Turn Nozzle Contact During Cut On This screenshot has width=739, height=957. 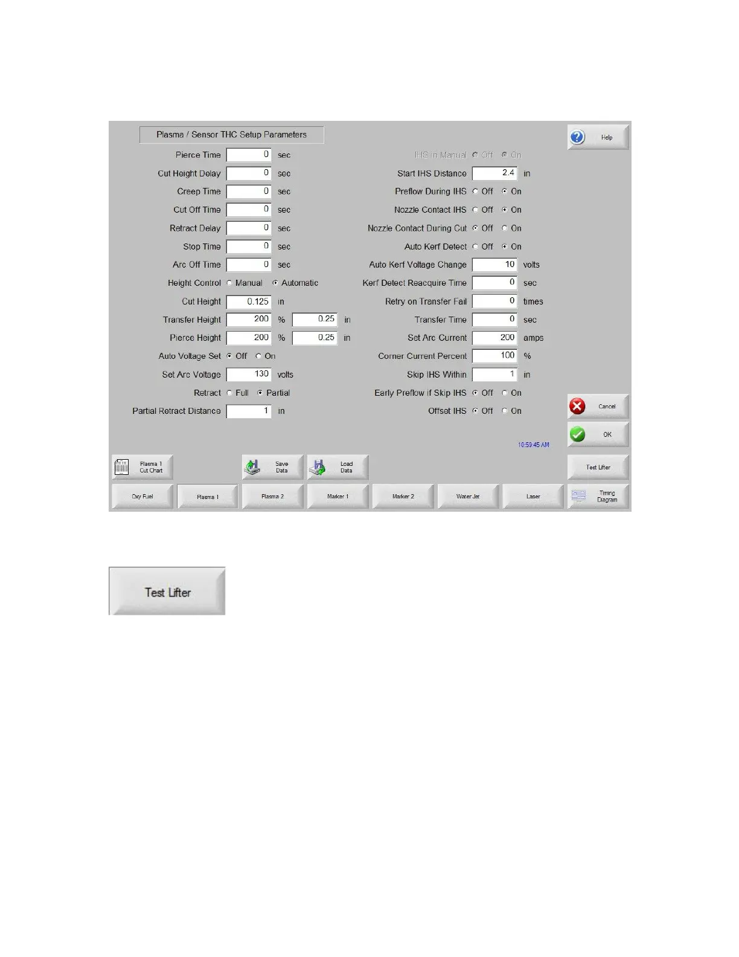pyautogui.click(x=505, y=228)
